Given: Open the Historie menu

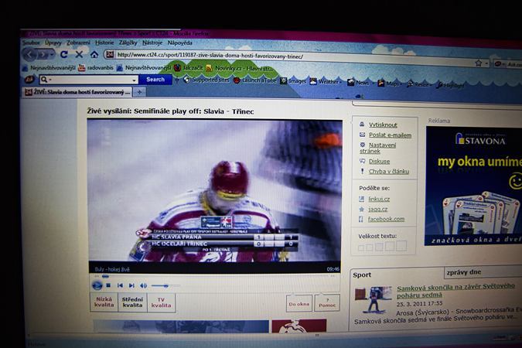Looking at the screenshot, I should pyautogui.click(x=104, y=43).
